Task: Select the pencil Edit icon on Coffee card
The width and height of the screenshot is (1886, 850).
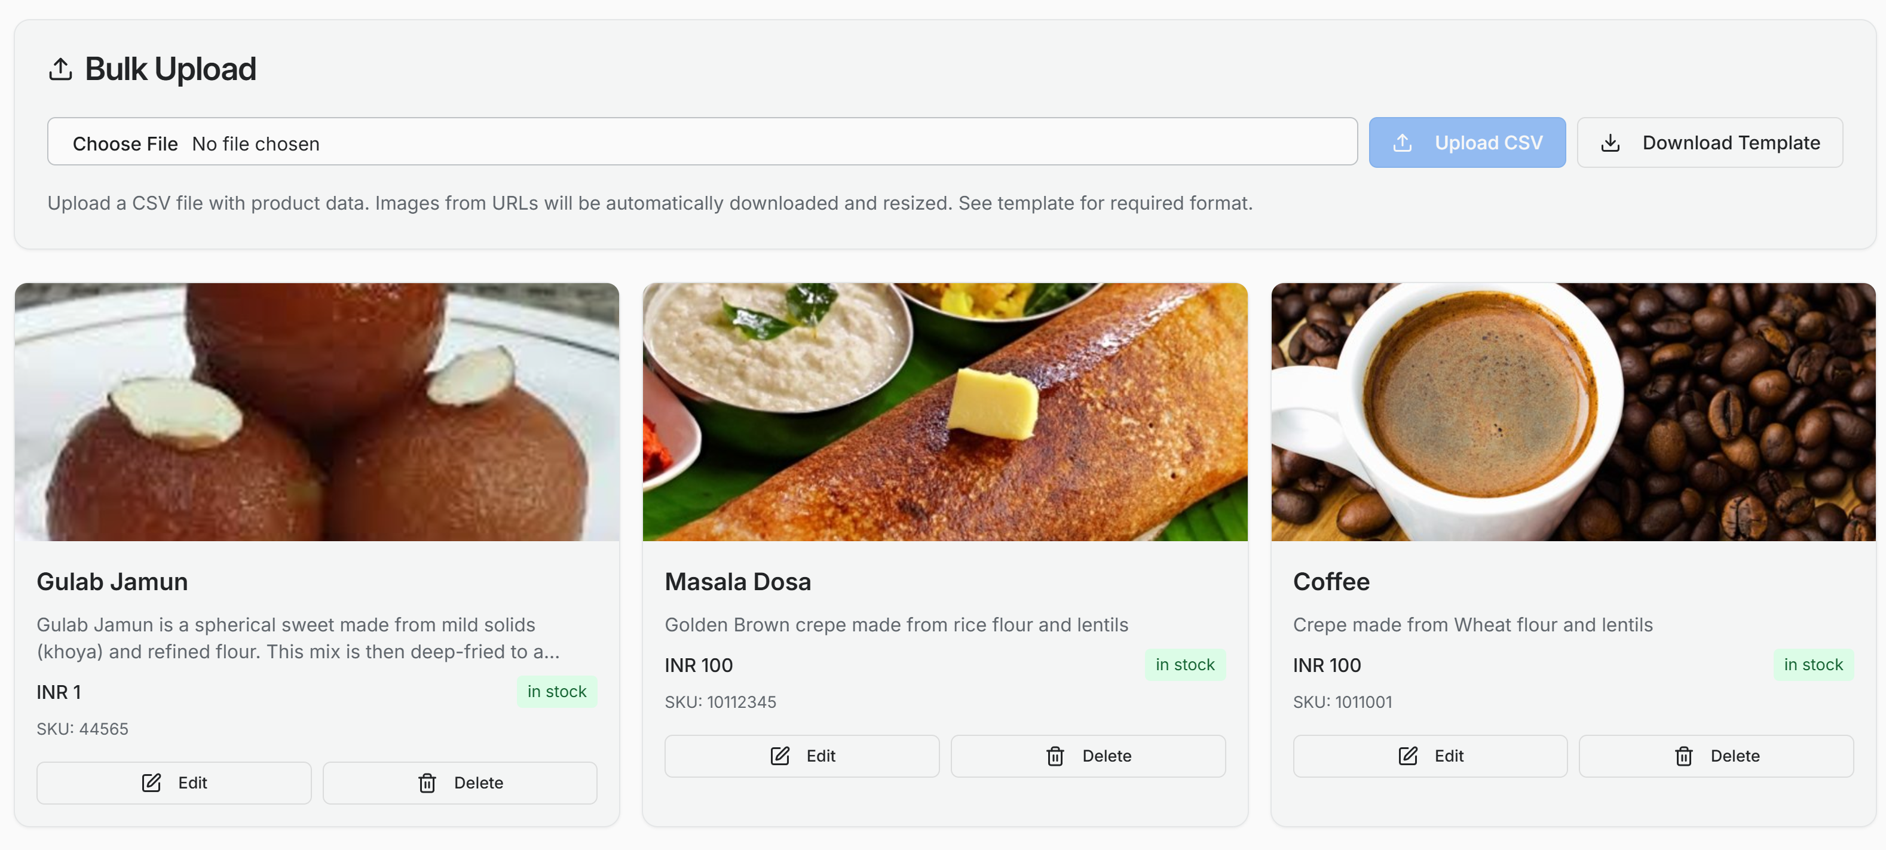Action: 1408,756
